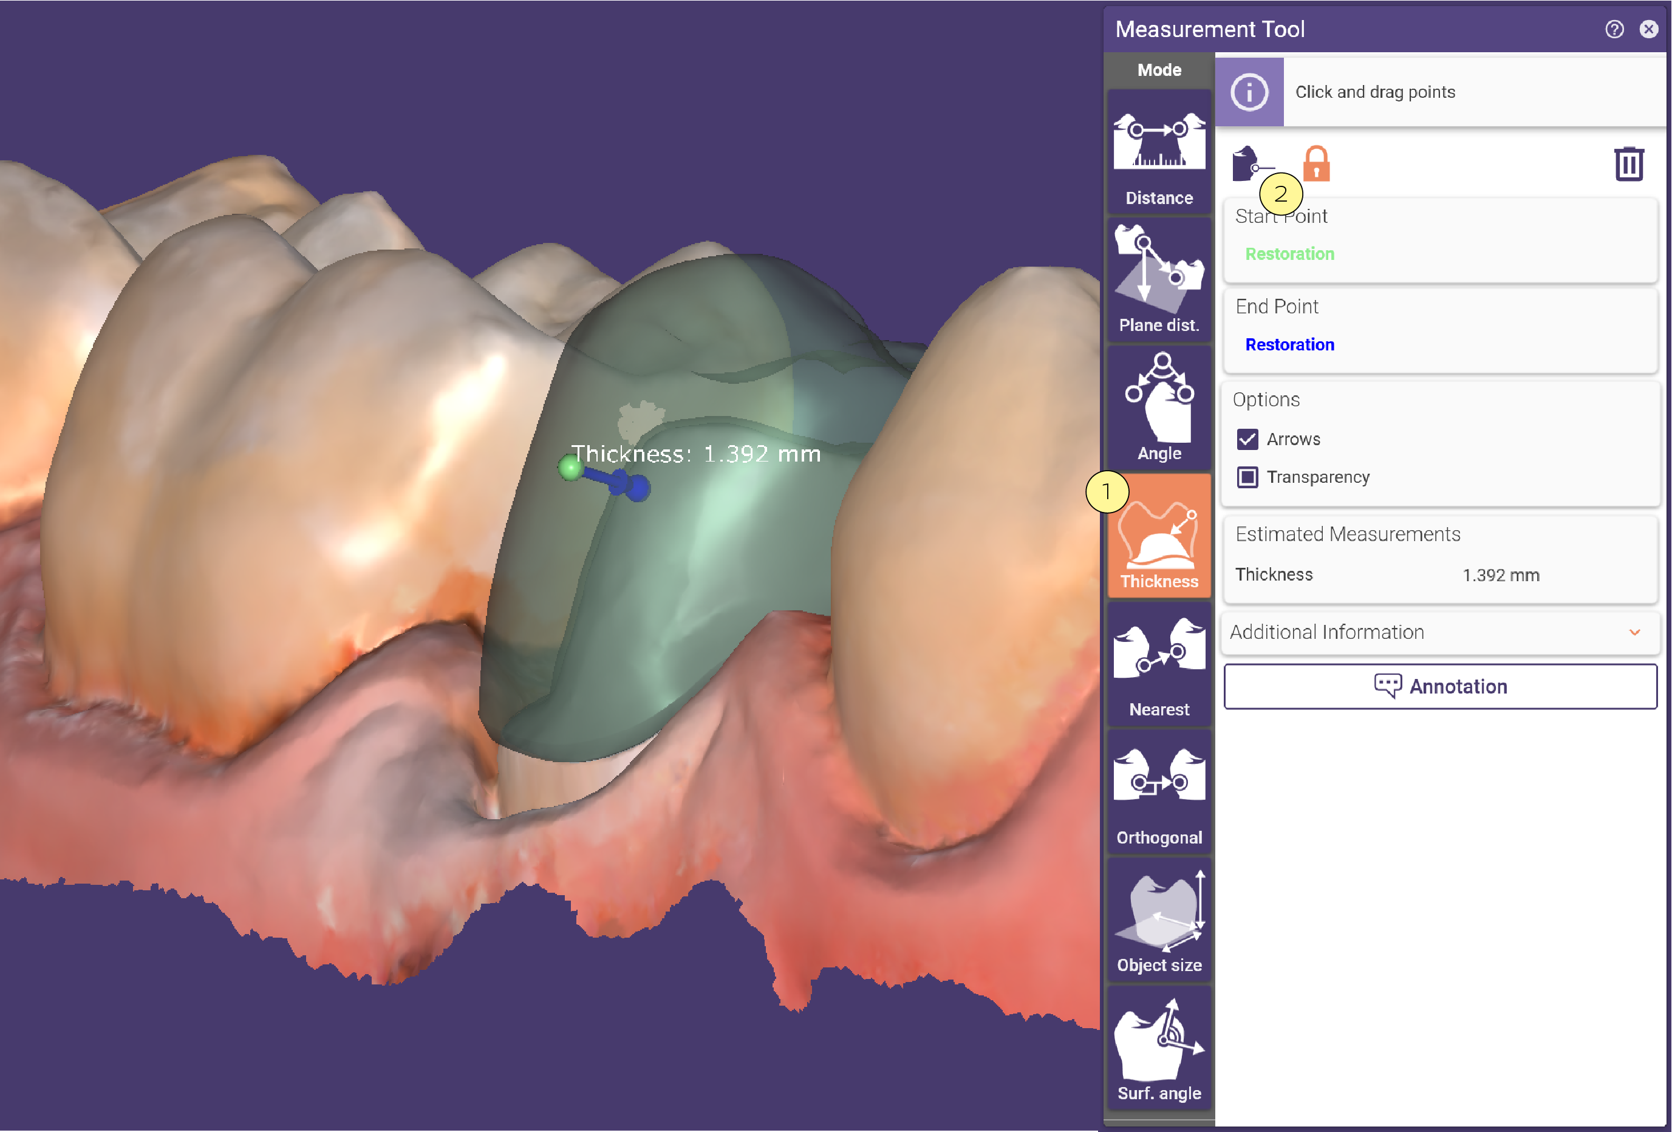Expand the Additional Information section
1672x1132 pixels.
click(1441, 632)
